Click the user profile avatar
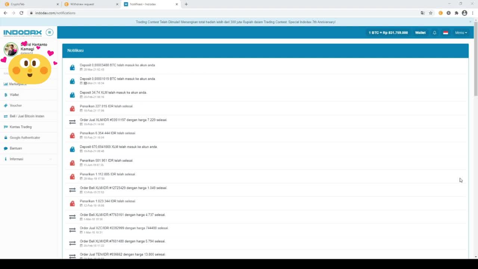 tap(11, 49)
